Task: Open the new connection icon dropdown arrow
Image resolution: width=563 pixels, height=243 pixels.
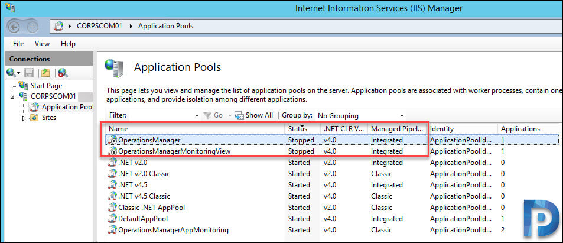Action: click(18, 74)
